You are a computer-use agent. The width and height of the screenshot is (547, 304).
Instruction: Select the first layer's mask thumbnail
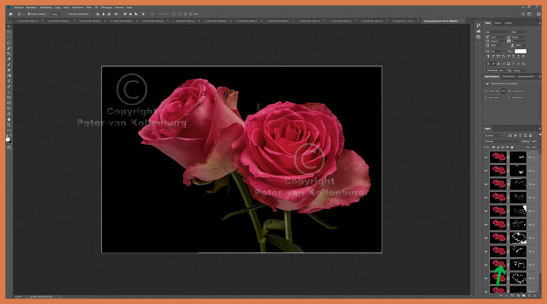point(518,157)
